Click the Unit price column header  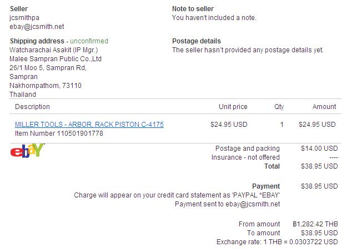pyautogui.click(x=233, y=107)
